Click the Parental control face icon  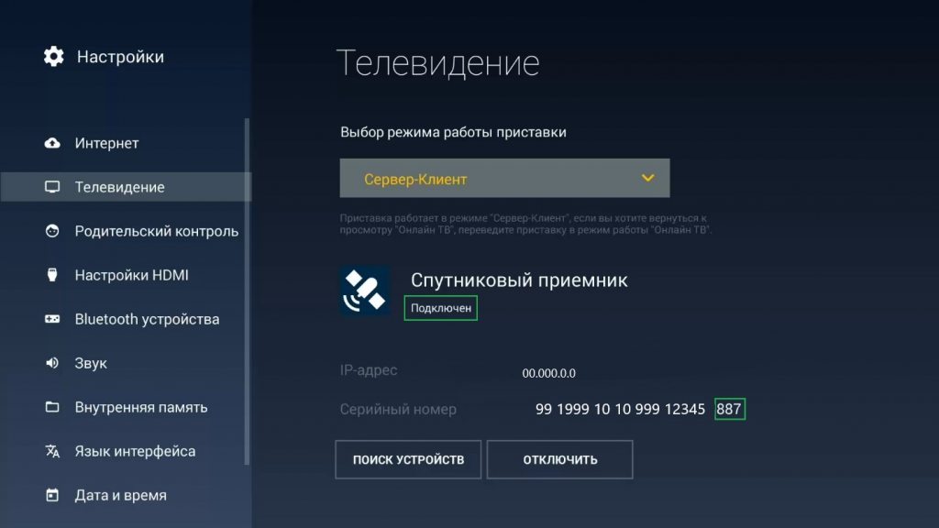52,231
